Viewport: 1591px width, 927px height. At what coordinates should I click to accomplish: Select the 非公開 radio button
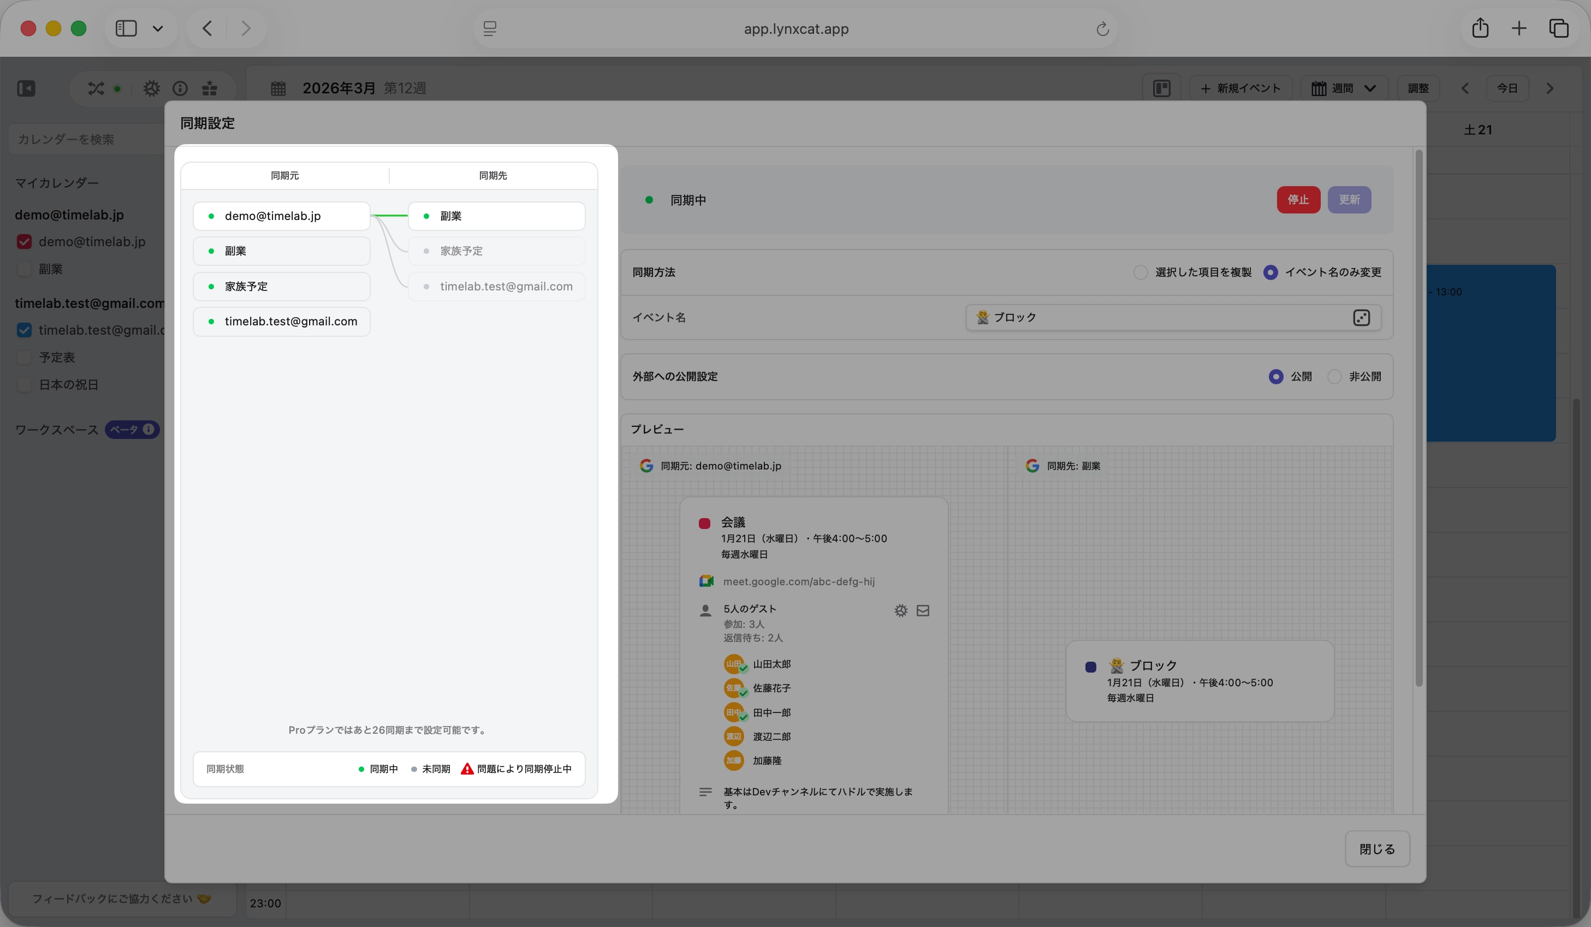pyautogui.click(x=1335, y=377)
